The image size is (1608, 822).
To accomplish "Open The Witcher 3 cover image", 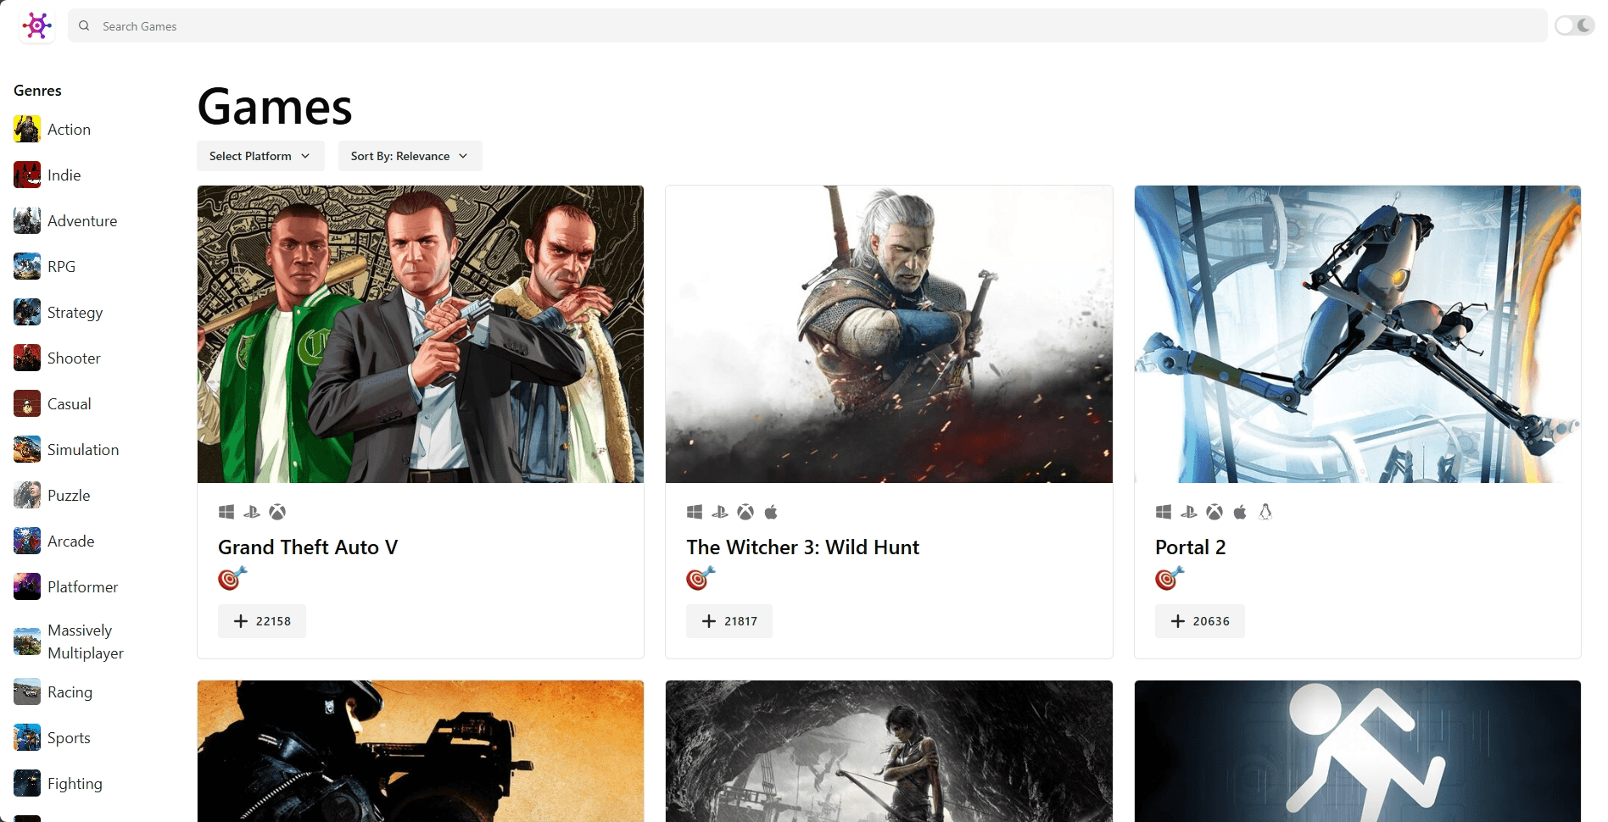I will [889, 334].
